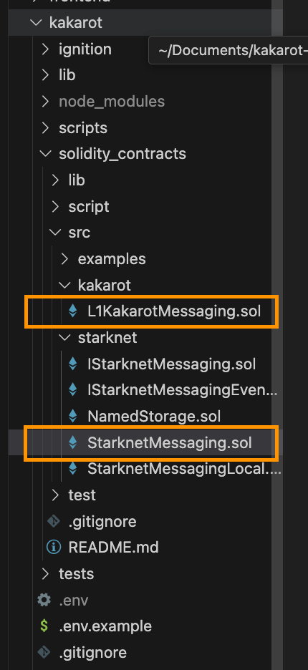The width and height of the screenshot is (308, 670).
Task: Click the Ethereum icon beside NamedStorage.sol
Action: [x=73, y=416]
